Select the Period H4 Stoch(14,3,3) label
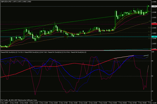Screen dimensions: 157x104 pos(78,52)
